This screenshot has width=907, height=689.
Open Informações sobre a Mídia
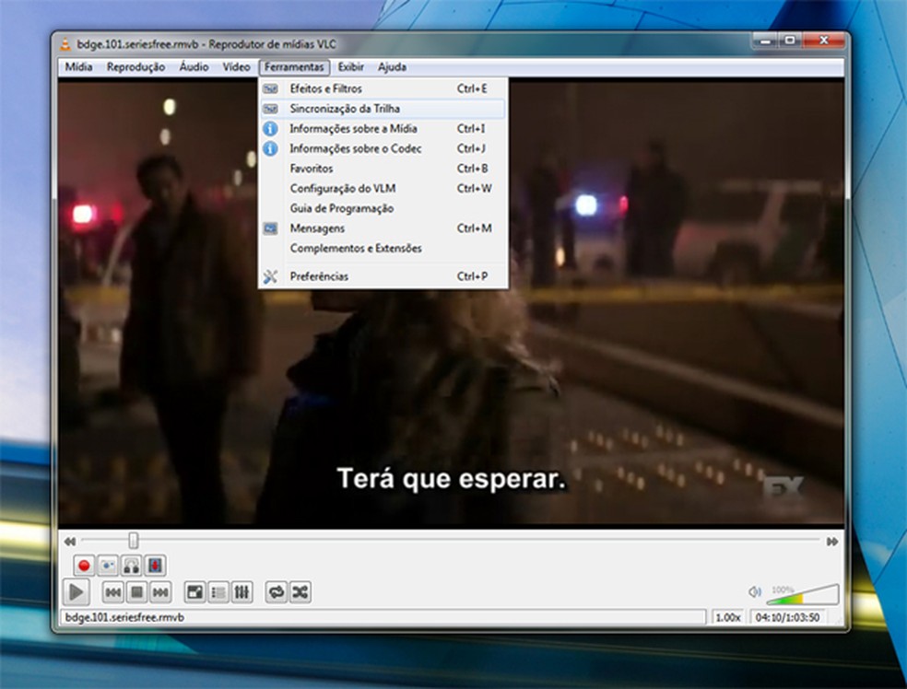click(383, 129)
